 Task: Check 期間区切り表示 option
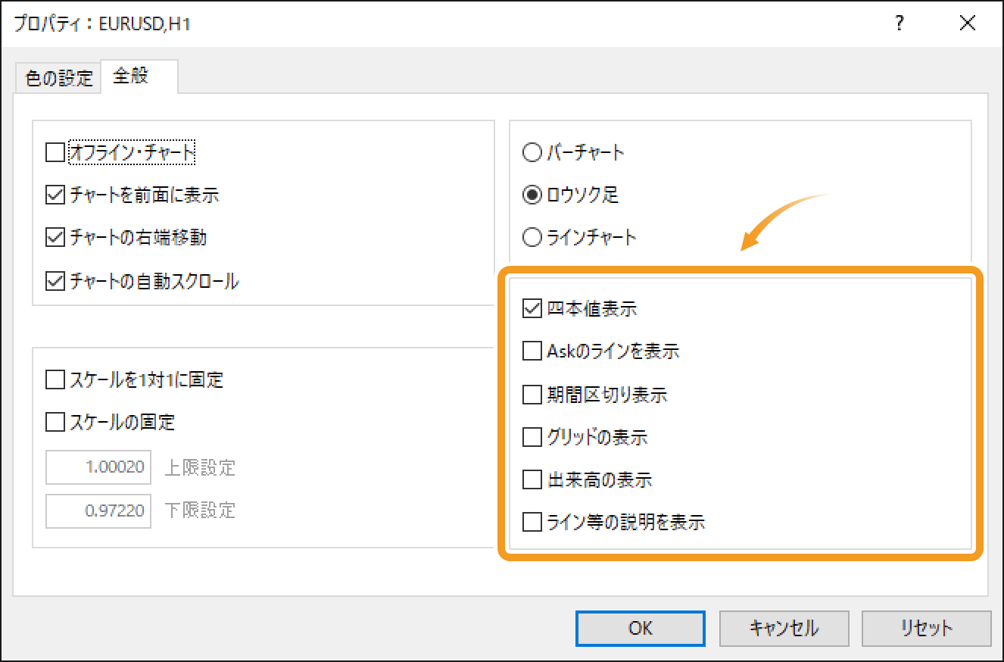pyautogui.click(x=532, y=395)
